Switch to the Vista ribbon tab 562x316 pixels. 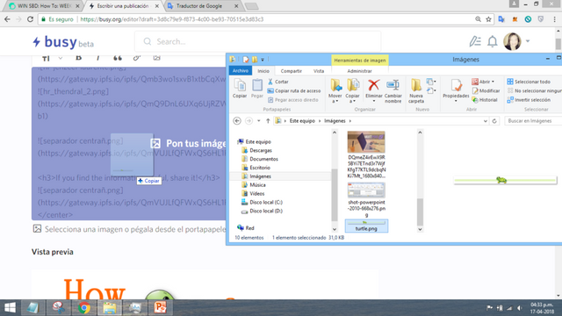(x=319, y=71)
